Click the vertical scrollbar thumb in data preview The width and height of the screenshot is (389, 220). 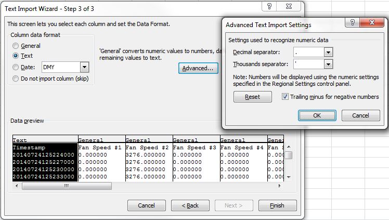coord(289,156)
